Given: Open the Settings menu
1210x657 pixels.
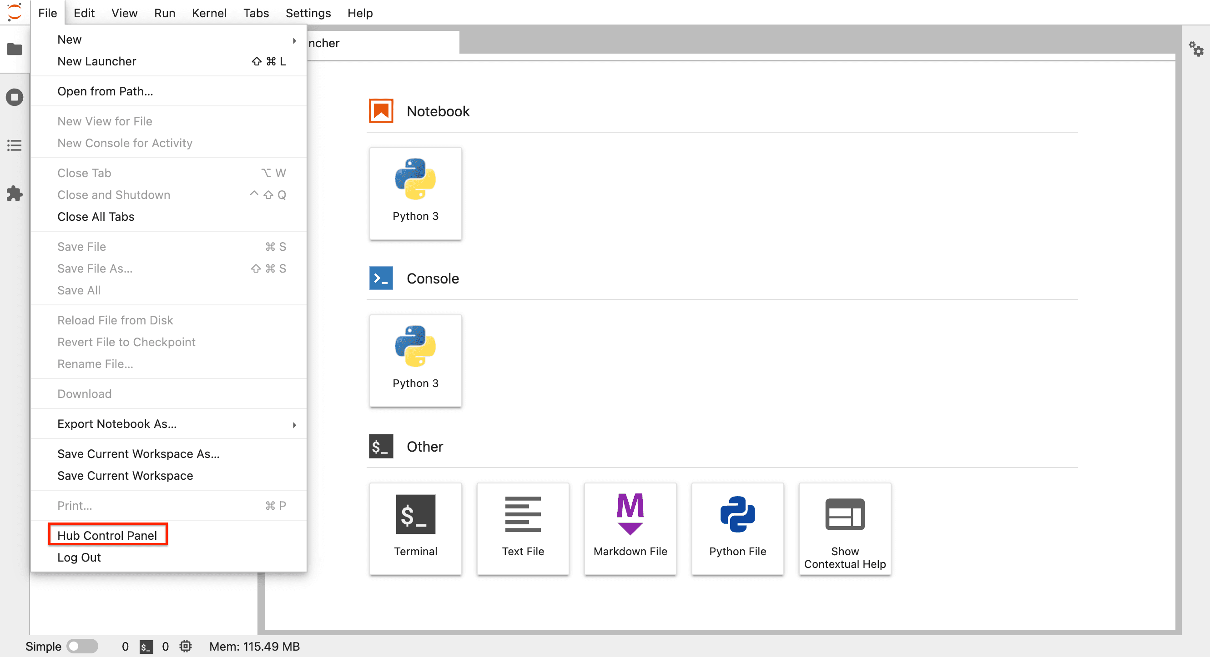Looking at the screenshot, I should (308, 13).
